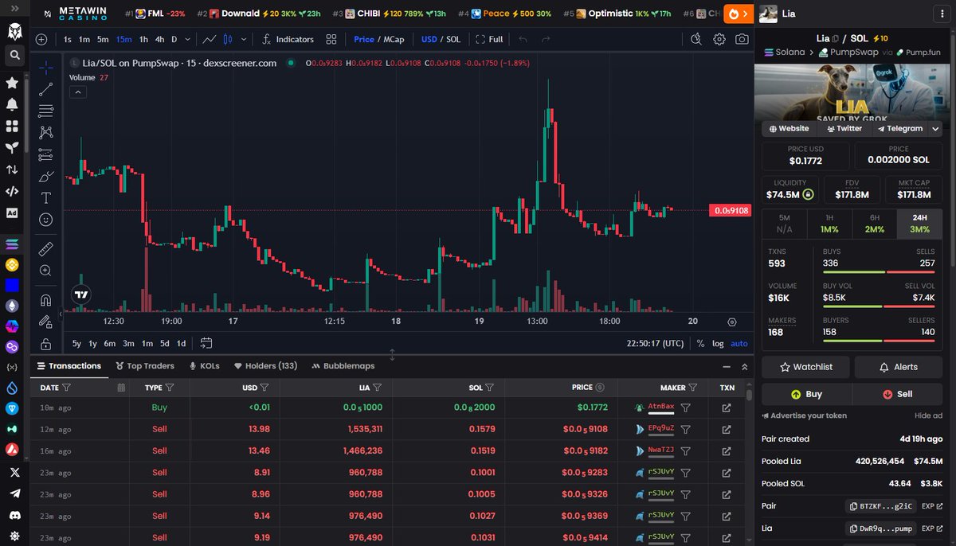Open watchlist star in left sidebar
Screen dimensions: 956x546
(x=13, y=83)
